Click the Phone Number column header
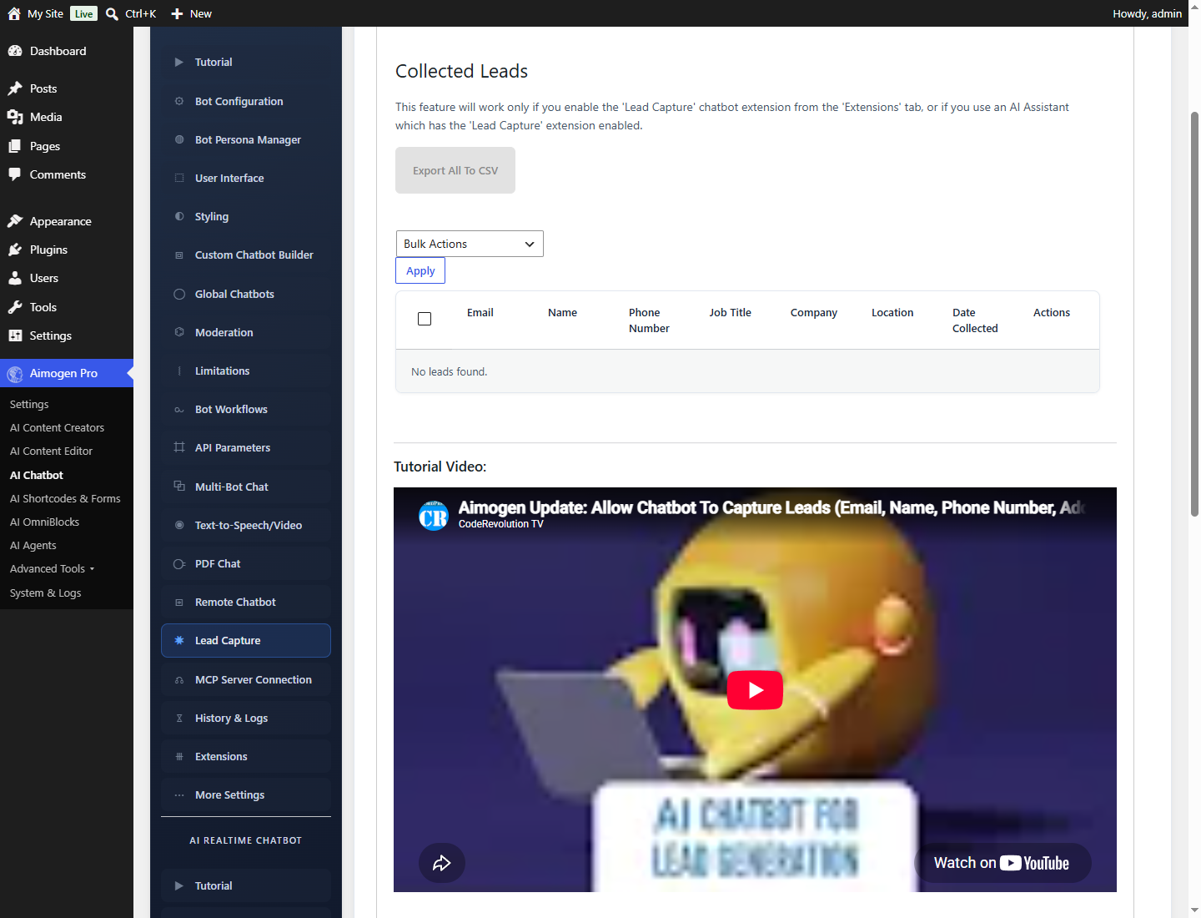Screen dimensions: 1201x918 (649, 320)
